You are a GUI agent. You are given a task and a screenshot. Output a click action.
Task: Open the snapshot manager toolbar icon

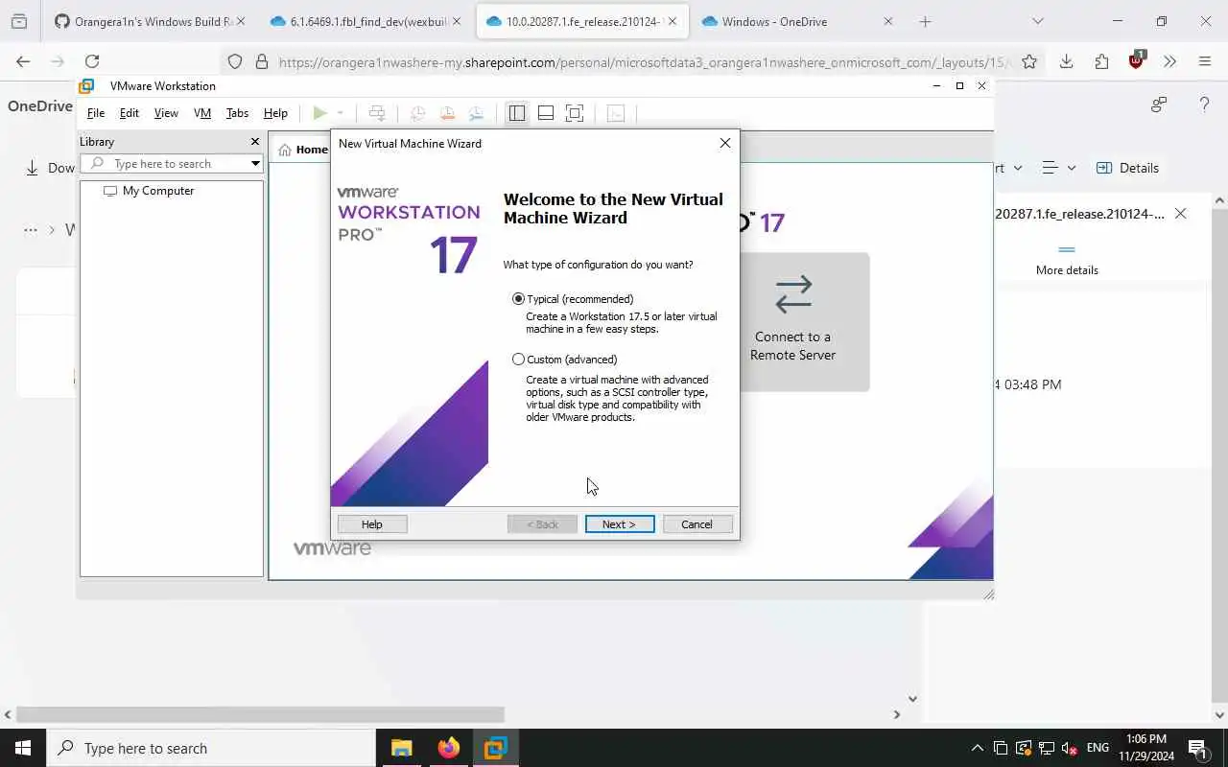tap(477, 113)
